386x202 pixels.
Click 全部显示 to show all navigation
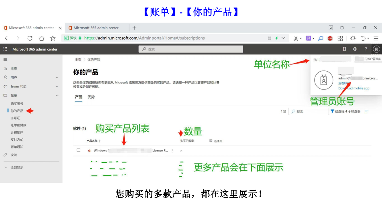[17, 168]
